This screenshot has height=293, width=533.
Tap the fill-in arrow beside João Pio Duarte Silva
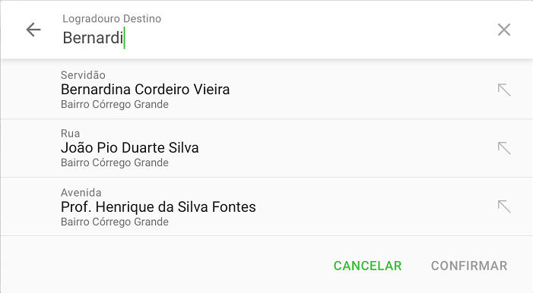(504, 148)
